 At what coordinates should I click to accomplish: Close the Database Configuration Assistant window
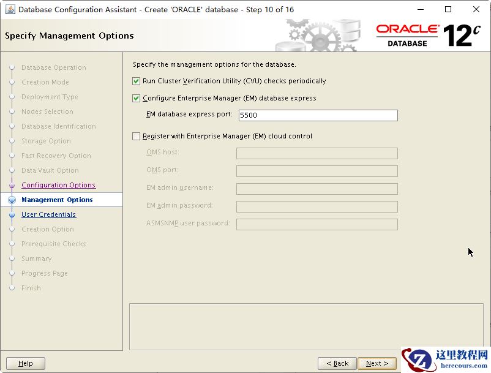pyautogui.click(x=476, y=9)
